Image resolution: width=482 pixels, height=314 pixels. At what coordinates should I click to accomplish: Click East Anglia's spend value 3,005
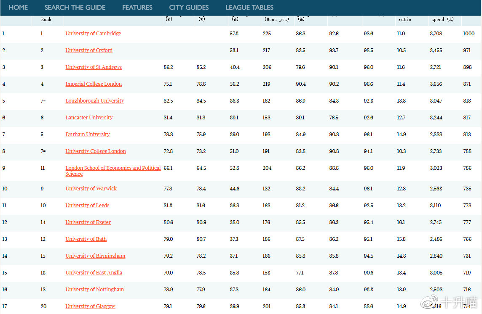436,274
